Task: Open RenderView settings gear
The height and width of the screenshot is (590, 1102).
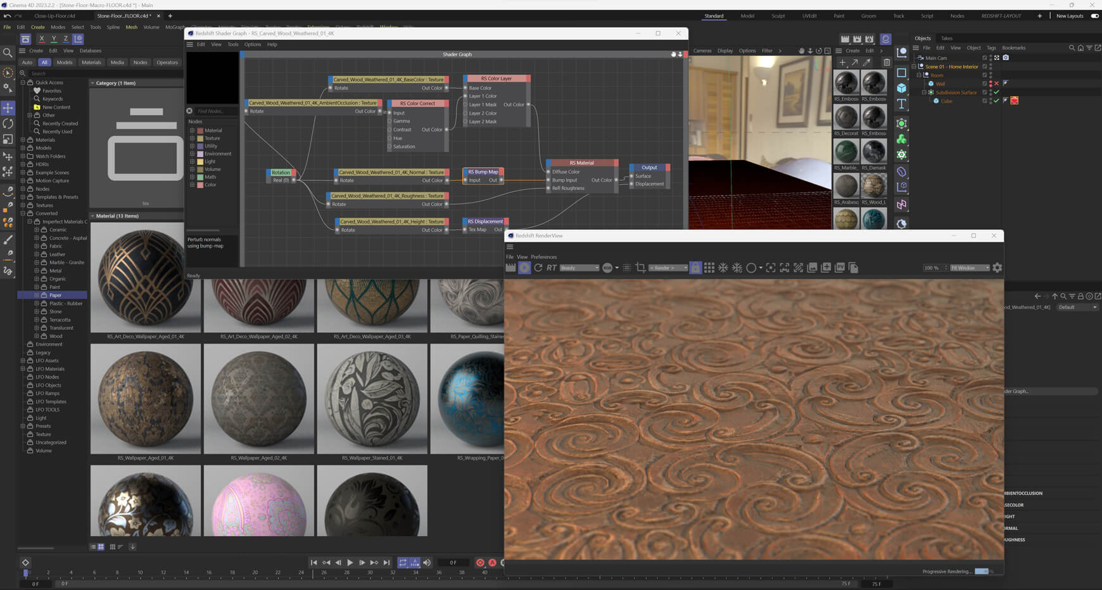Action: point(997,268)
